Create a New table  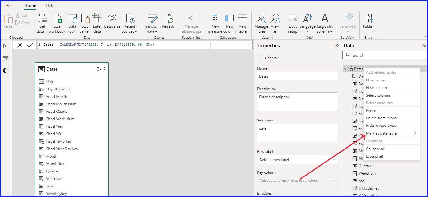tap(242, 23)
